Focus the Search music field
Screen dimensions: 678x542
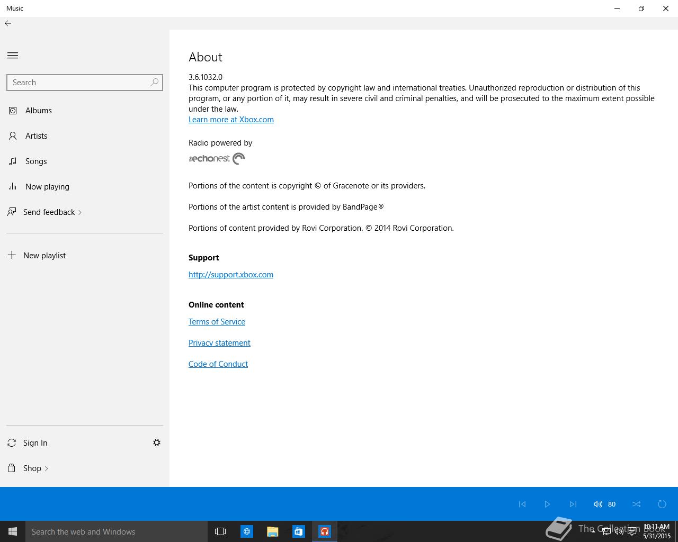point(84,83)
